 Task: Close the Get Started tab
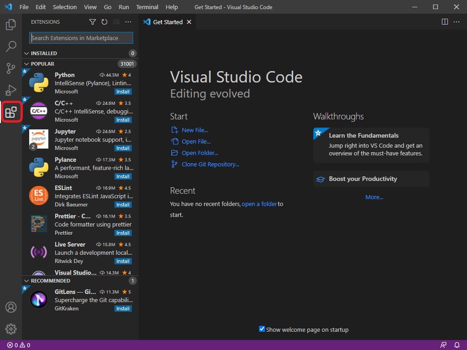click(x=189, y=22)
